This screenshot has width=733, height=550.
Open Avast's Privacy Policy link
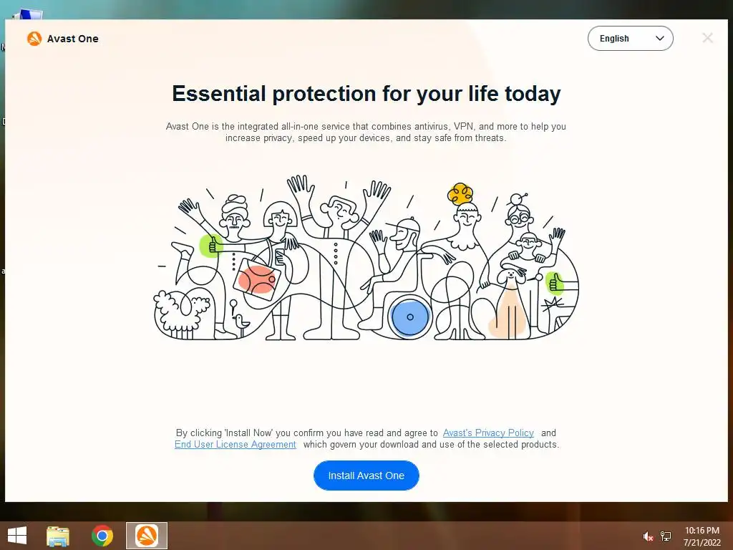488,433
